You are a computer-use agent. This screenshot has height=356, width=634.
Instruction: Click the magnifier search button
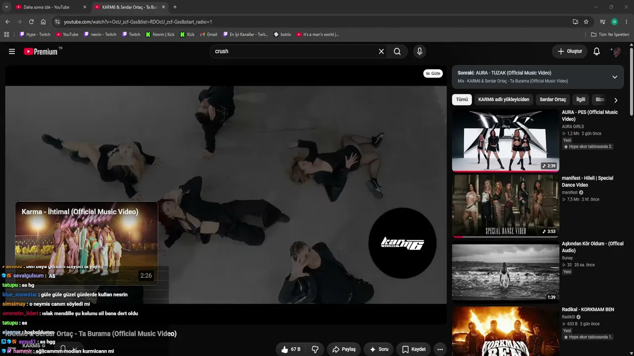click(x=397, y=51)
